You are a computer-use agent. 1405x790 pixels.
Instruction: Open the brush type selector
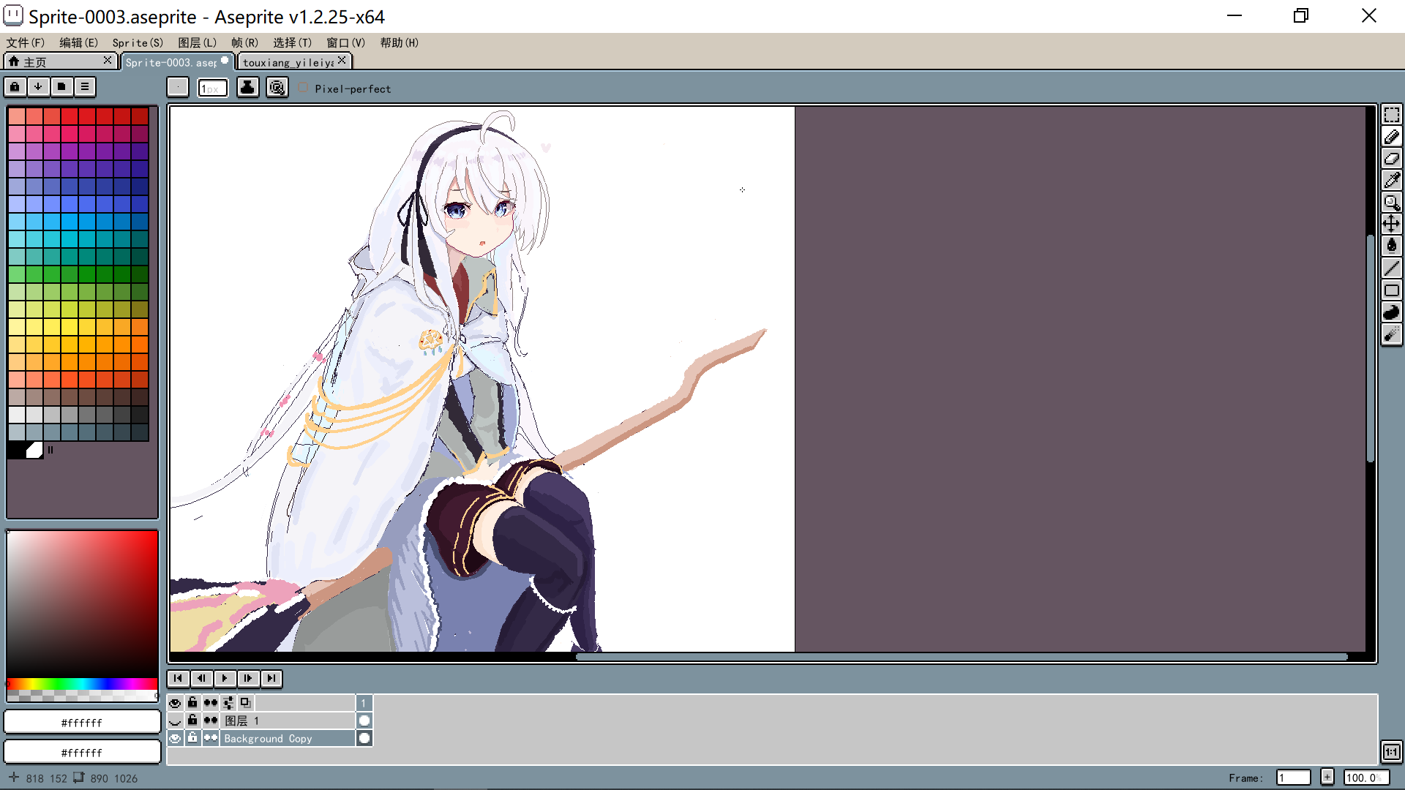178,88
